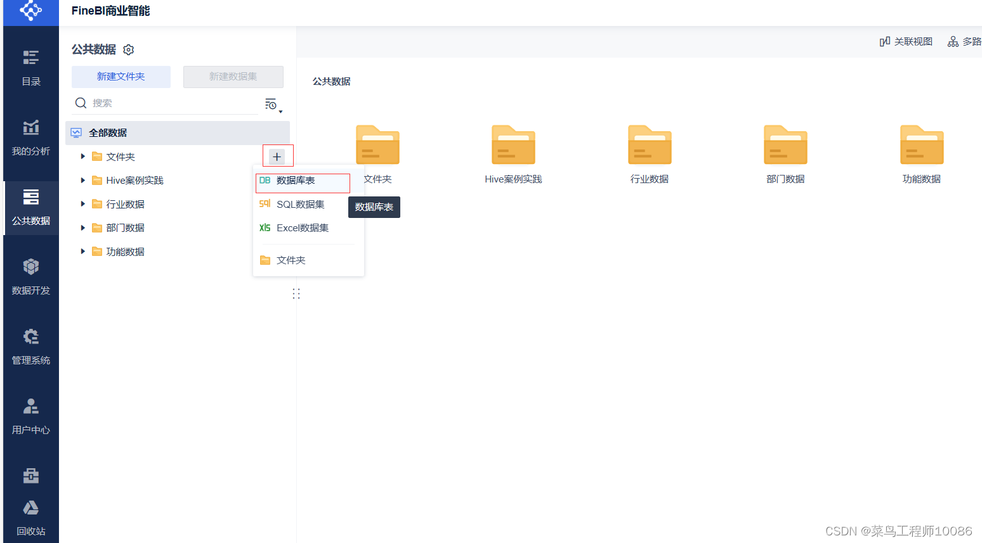Screen dimensions: 982x543
Task: Open Hive案例实践 folder icon in main pane
Action: click(513, 145)
